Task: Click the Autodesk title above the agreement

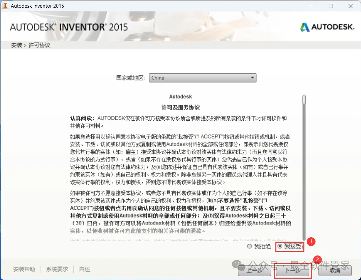Action: 181,96
